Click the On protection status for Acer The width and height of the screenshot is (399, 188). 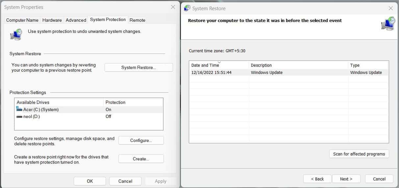pos(109,109)
